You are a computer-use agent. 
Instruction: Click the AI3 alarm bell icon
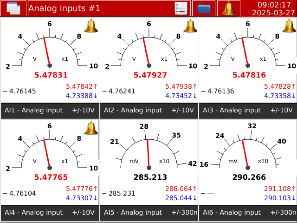(289, 26)
